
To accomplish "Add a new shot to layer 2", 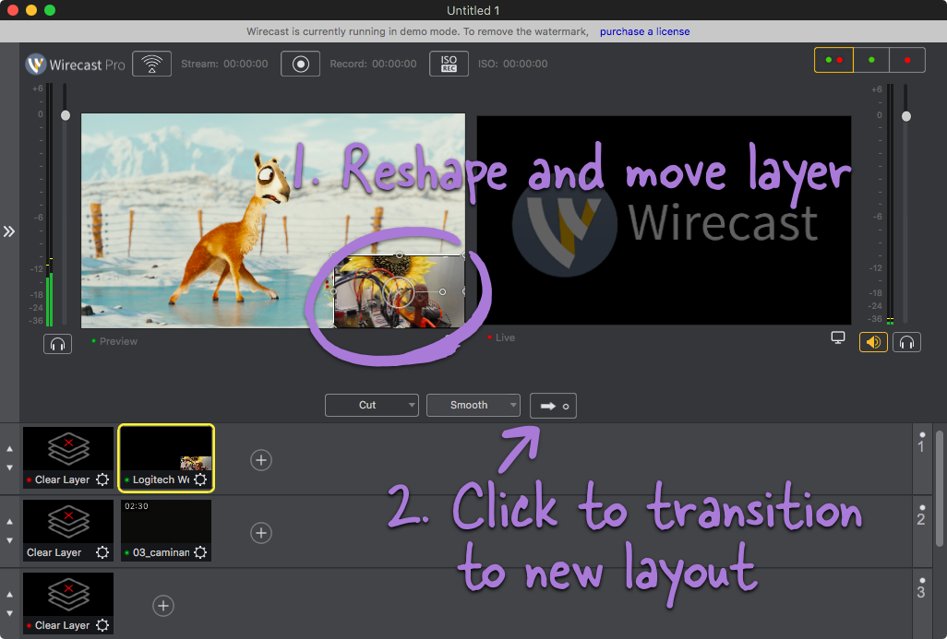I will (261, 533).
